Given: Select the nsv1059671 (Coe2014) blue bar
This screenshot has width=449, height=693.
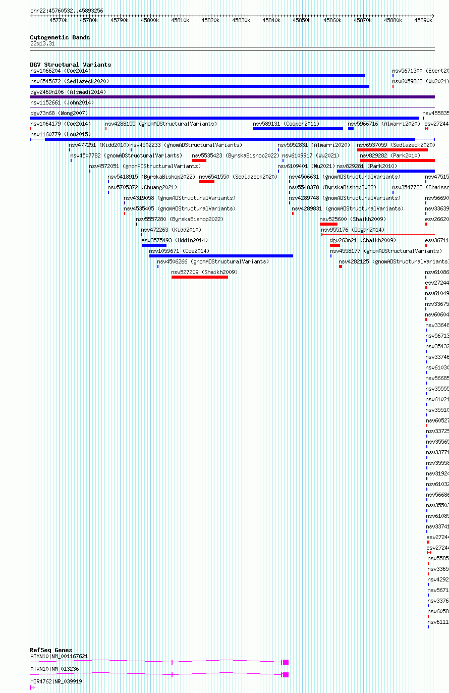Looking at the screenshot, I should (221, 256).
